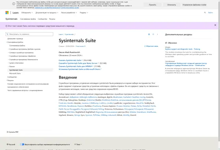Open the licensing FAQ item in sidebar
Image resolution: width=220 pixels, height=150 pixels.
point(25,90)
